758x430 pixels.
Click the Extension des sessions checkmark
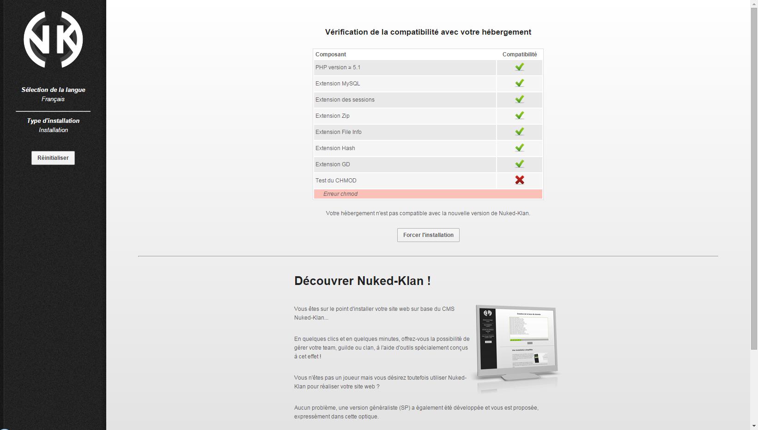click(519, 100)
